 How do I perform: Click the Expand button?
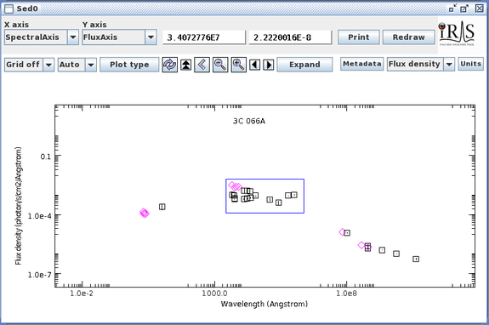[304, 65]
